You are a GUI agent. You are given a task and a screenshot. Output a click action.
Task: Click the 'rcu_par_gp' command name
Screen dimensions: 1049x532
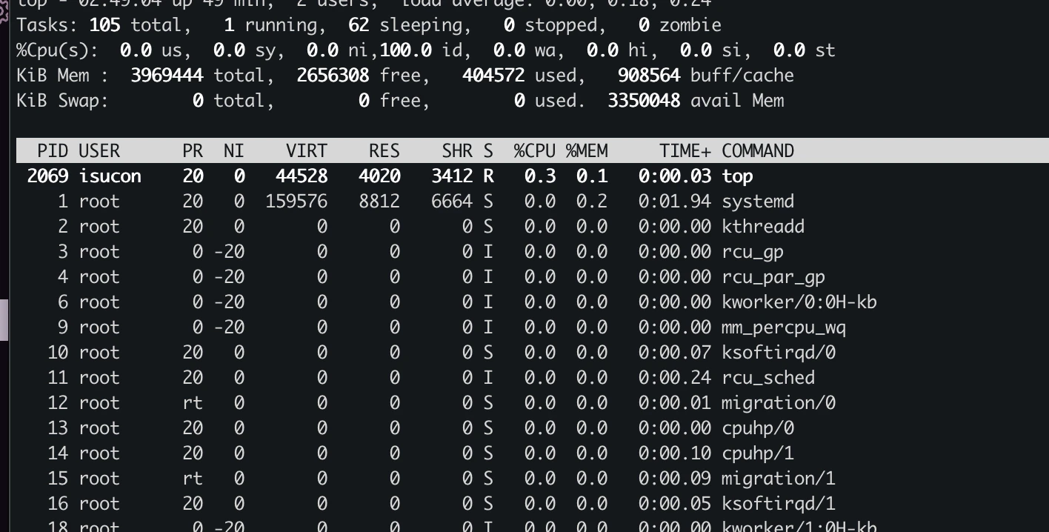pyautogui.click(x=773, y=277)
